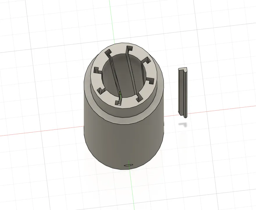Image resolution: width=256 pixels, height=210 pixels.
Task: Select the rounded top edge of the pin
Action: 183,70
